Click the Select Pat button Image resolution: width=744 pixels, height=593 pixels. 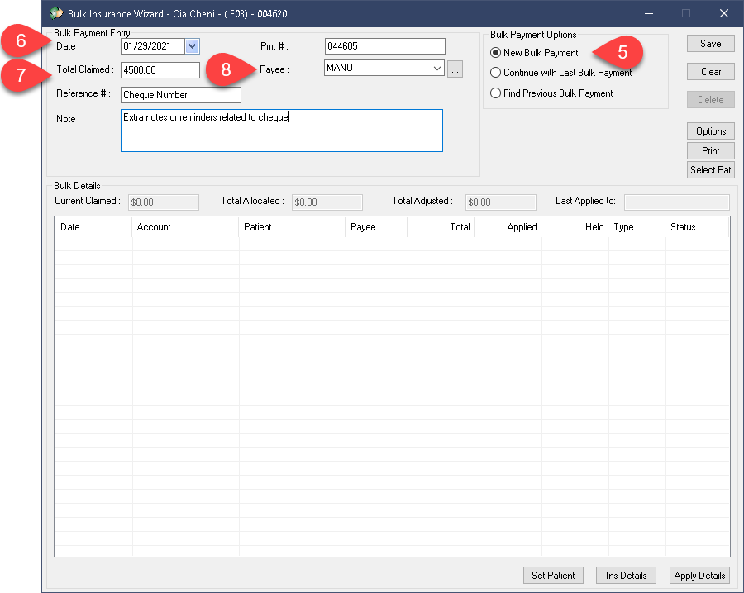(x=710, y=169)
